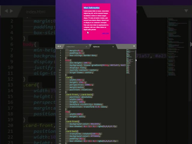Click the '#ff0080' background-color value
The height and width of the screenshot is (144, 192).
(x=95, y=136)
